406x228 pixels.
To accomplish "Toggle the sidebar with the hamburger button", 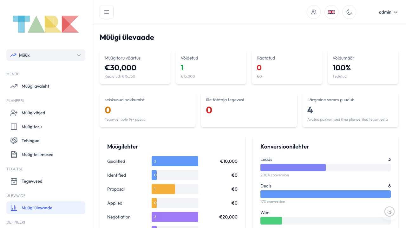I will (106, 12).
